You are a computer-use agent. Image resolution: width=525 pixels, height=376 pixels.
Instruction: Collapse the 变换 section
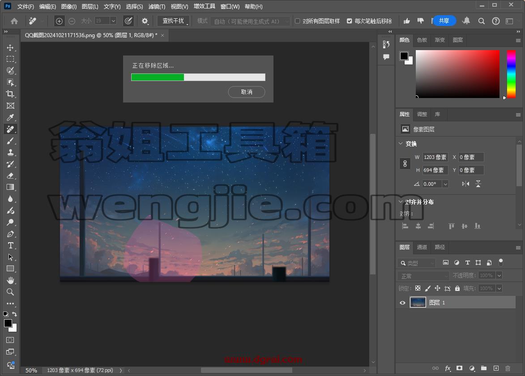pyautogui.click(x=401, y=144)
